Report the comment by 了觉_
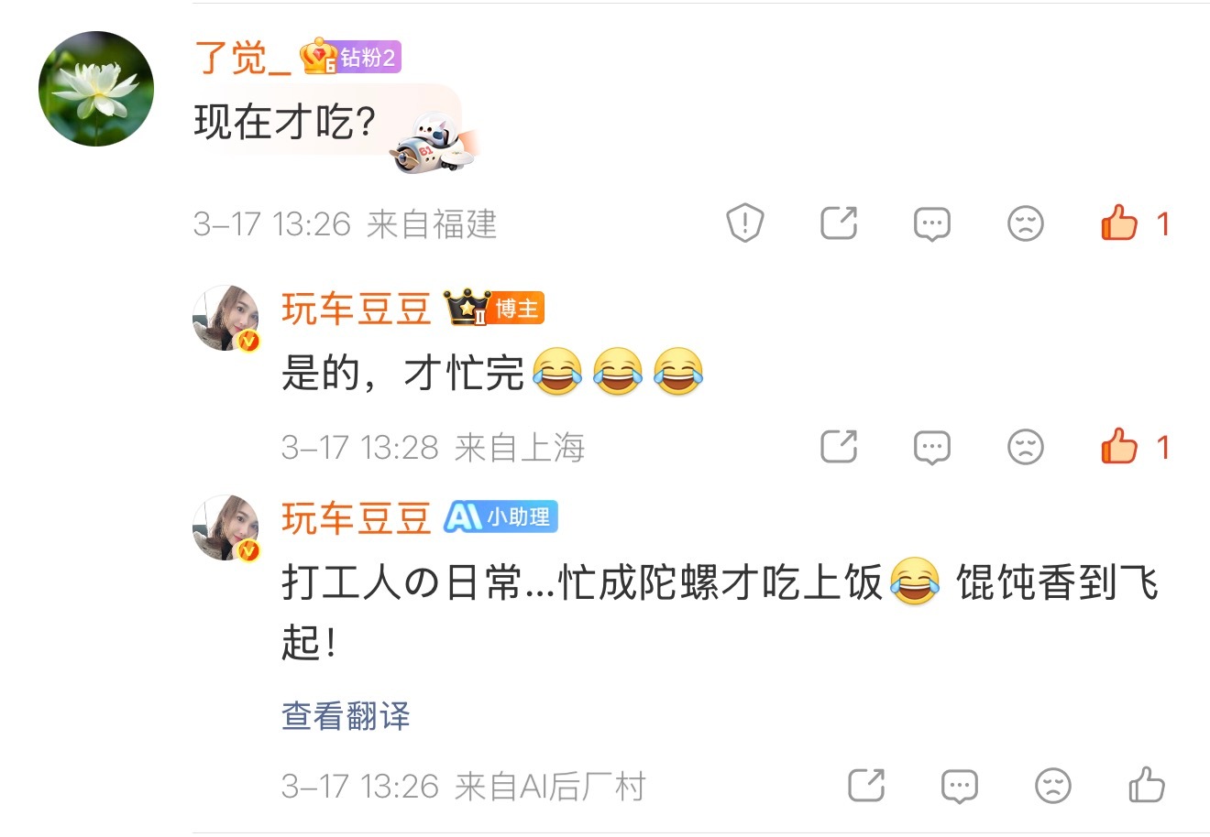The height and width of the screenshot is (837, 1210). coord(745,223)
